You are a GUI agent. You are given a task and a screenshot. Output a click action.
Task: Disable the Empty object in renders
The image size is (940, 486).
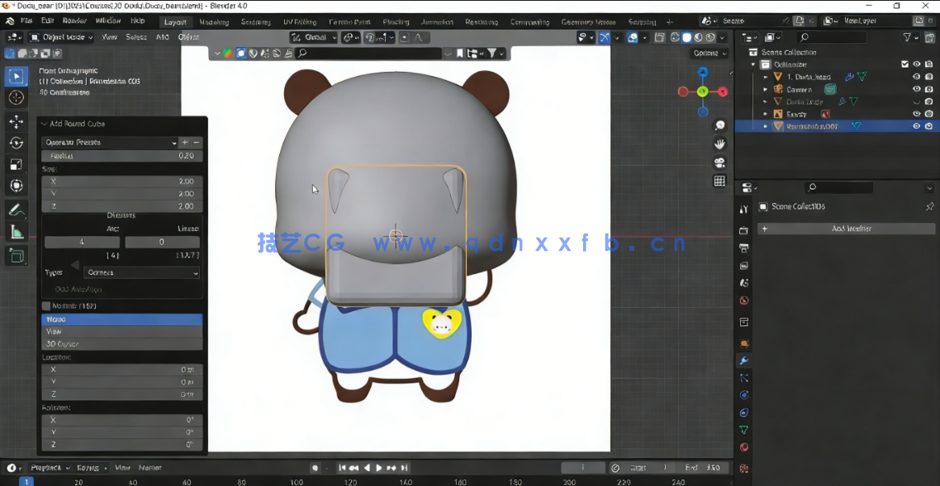click(928, 114)
